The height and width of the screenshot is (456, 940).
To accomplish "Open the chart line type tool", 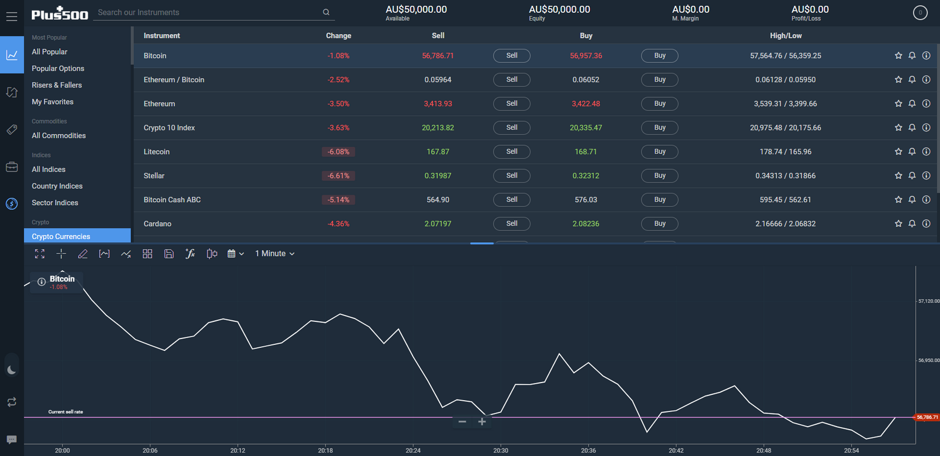I will [126, 254].
